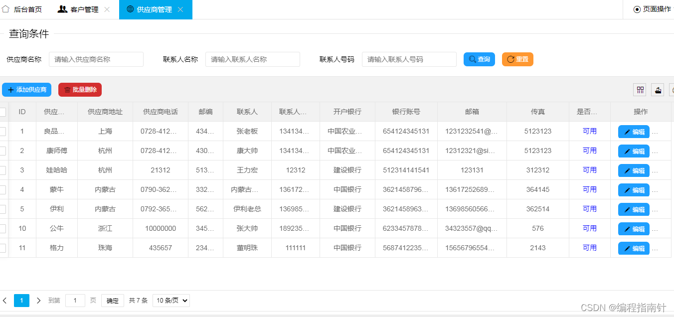Click the orange 重置 reset button
Image resolution: width=674 pixels, height=317 pixels.
[517, 59]
